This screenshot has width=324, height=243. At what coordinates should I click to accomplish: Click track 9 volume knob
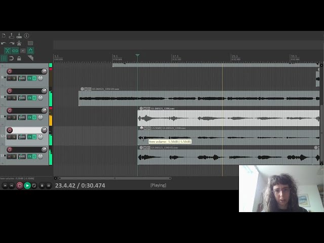[44, 71]
